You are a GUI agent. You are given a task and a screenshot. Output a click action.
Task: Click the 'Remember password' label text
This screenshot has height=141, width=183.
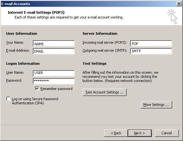pyautogui.click(x=56, y=89)
